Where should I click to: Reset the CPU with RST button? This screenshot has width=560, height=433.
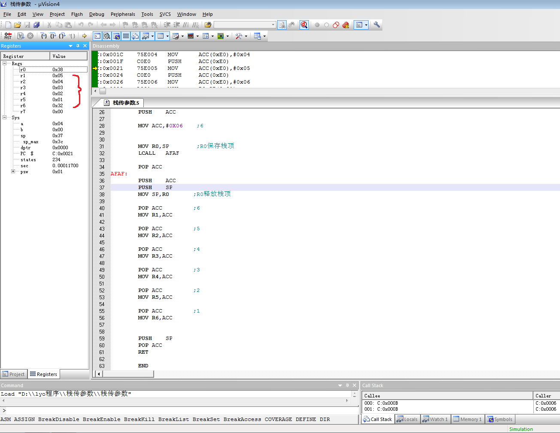coord(8,36)
